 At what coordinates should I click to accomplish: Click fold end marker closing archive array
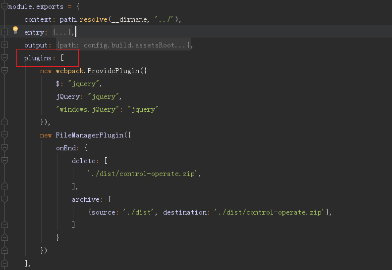pos(4,225)
